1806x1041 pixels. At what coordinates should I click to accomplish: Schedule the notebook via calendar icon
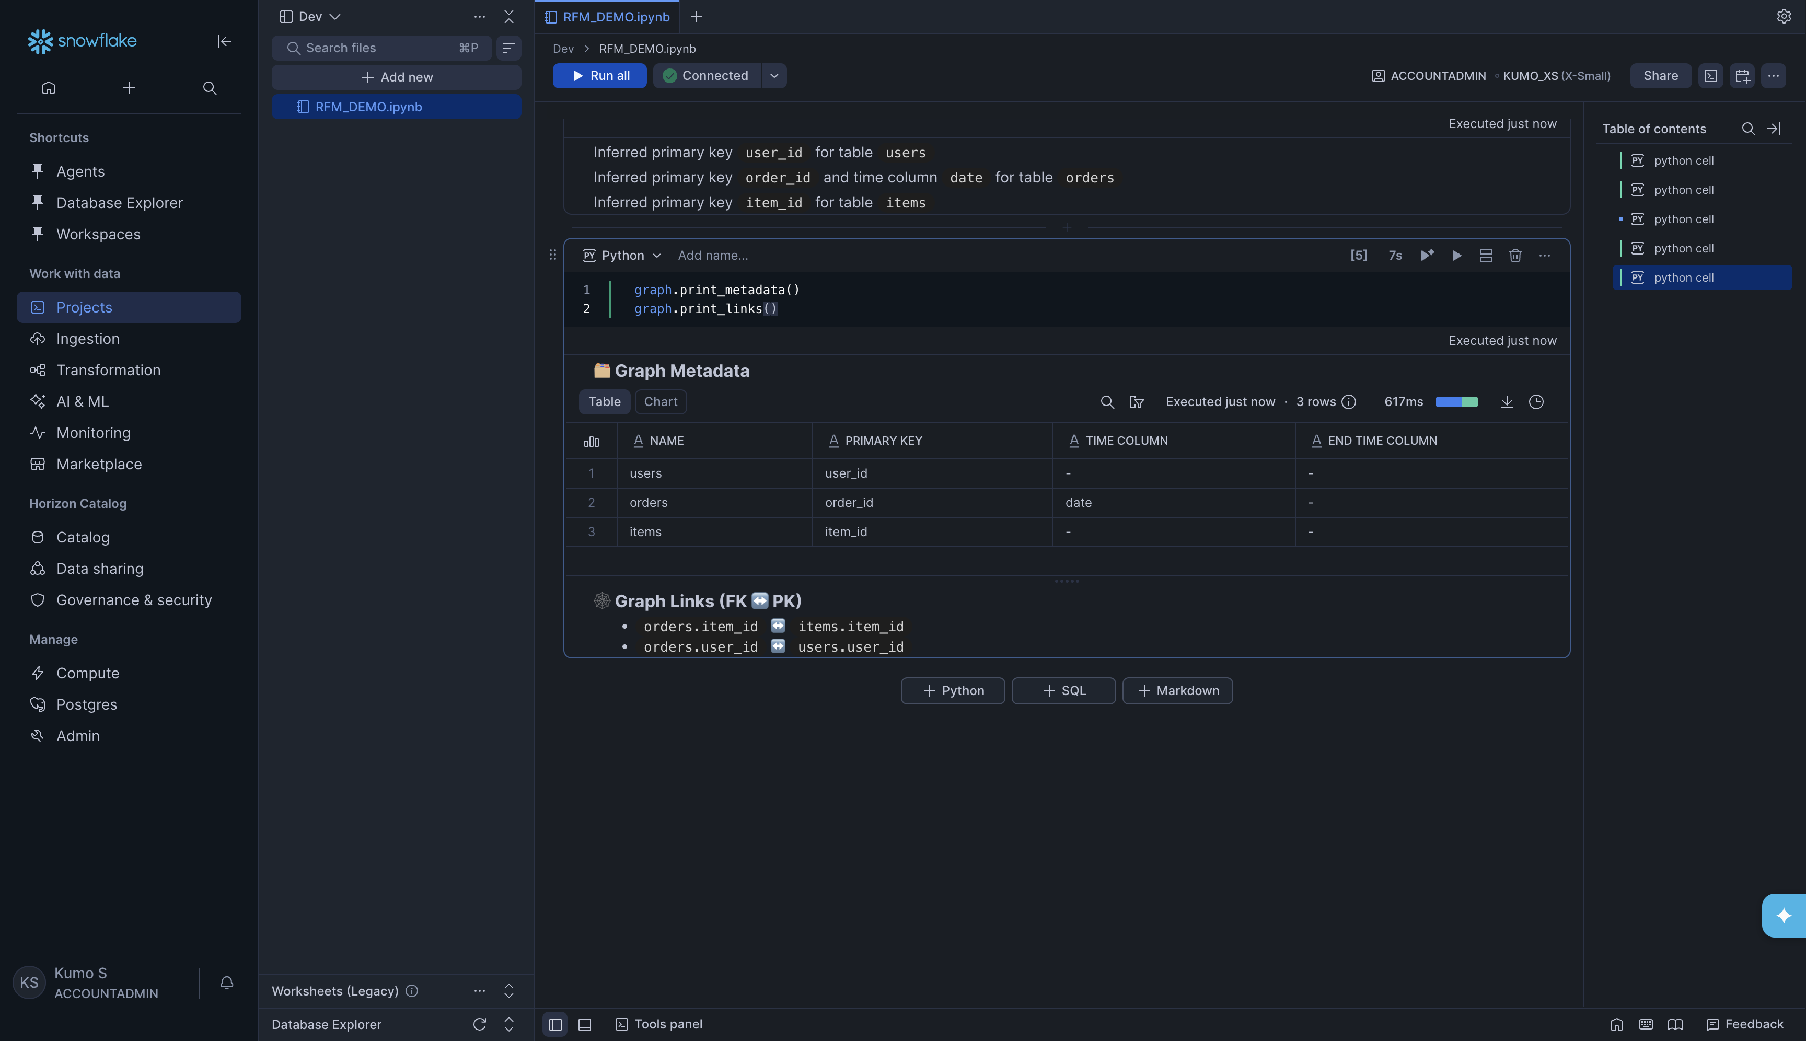(1742, 76)
